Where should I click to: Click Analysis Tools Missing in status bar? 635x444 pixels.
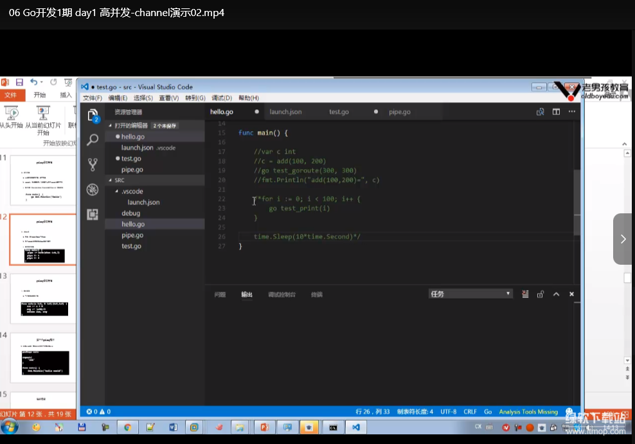point(528,412)
